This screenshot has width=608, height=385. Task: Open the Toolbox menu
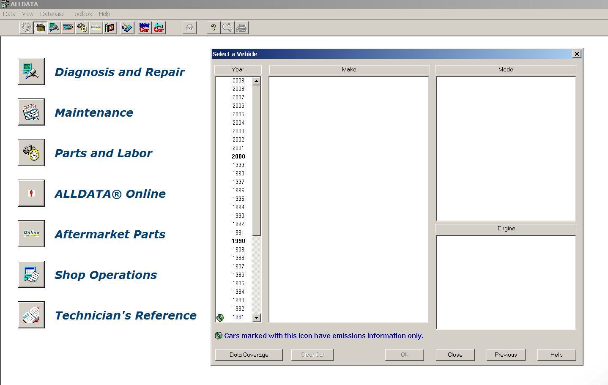pyautogui.click(x=82, y=14)
